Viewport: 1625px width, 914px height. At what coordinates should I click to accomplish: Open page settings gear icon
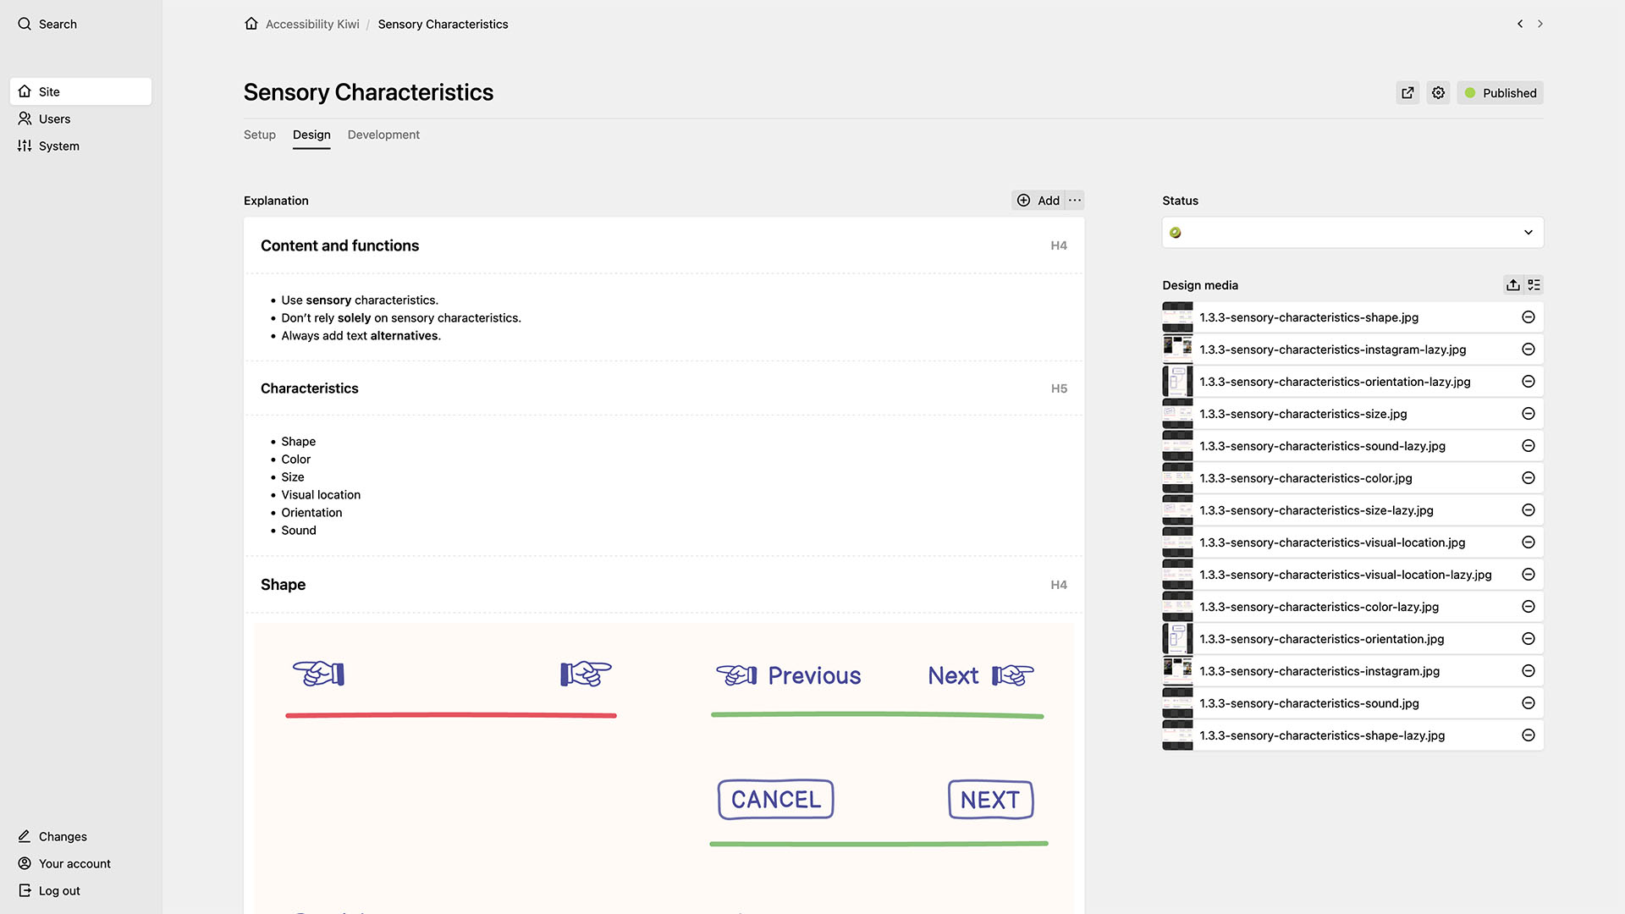1438,93
